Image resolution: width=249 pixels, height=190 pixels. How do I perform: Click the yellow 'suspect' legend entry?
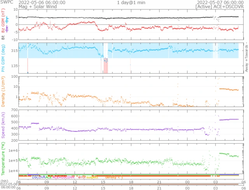(x=92, y=177)
